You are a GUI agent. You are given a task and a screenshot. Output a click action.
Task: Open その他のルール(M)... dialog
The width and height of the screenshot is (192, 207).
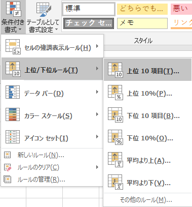pyautogui.click(x=147, y=200)
